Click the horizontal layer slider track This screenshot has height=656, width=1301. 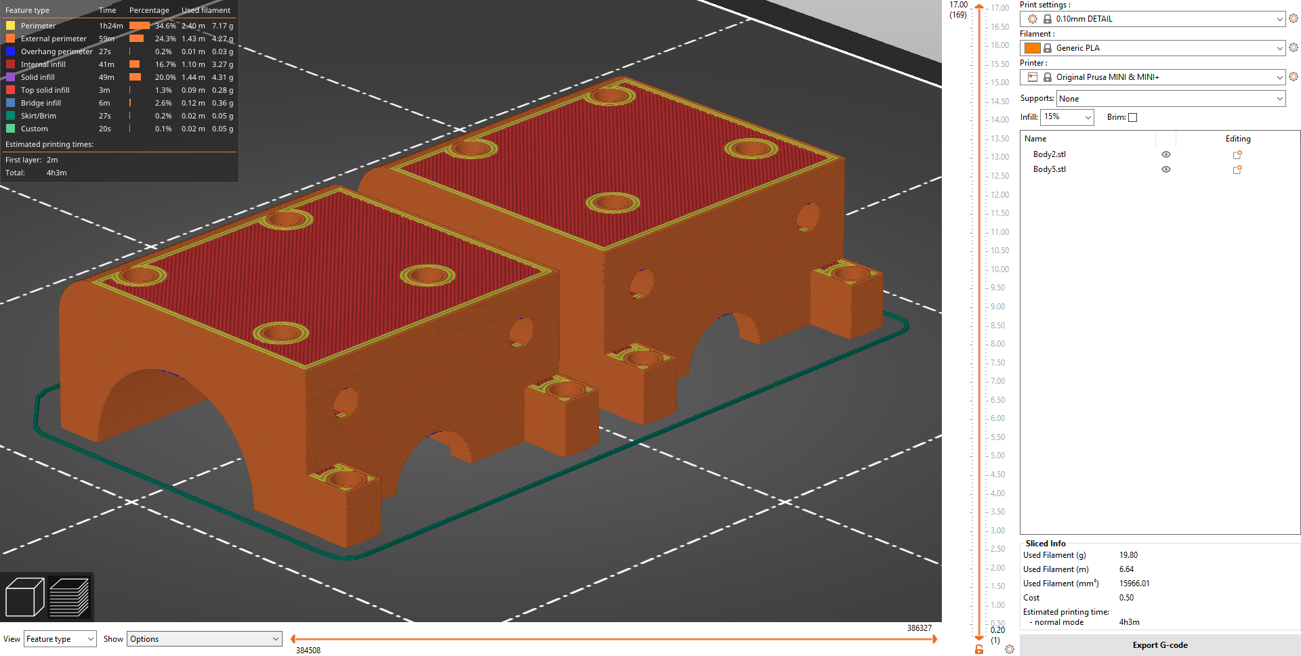613,638
